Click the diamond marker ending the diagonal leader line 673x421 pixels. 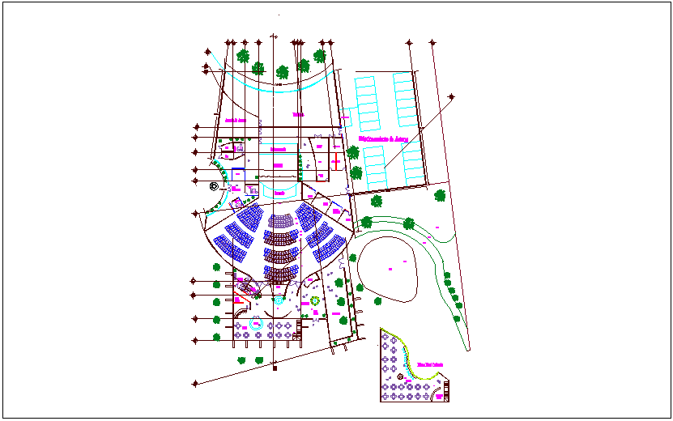point(451,96)
